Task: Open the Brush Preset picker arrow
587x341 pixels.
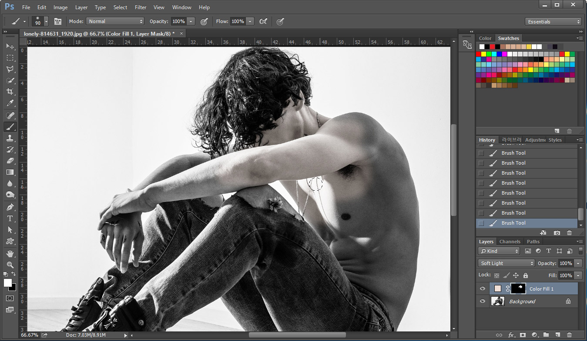Action: coord(46,21)
